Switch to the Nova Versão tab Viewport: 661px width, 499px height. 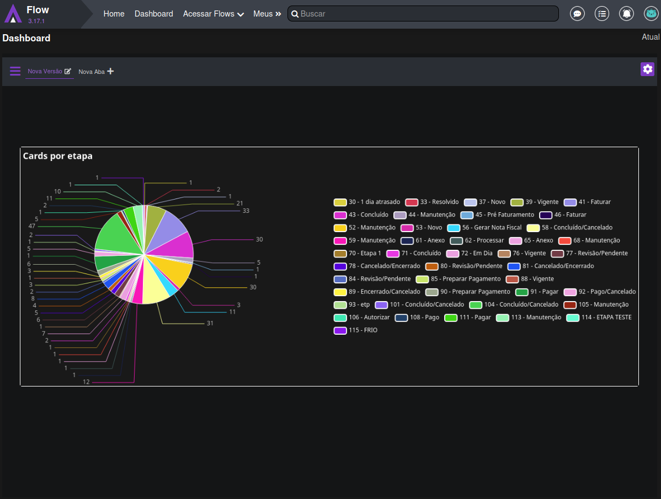[45, 71]
